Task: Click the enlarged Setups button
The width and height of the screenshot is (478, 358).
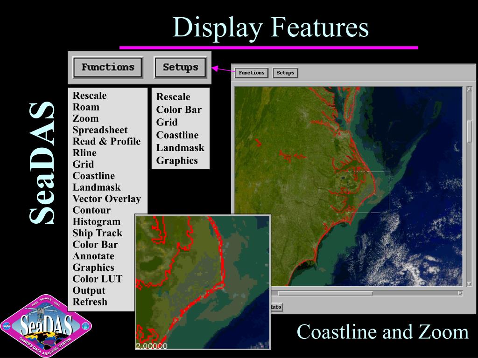Action: coord(181,67)
